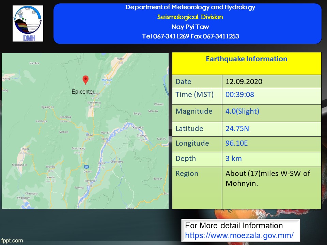Click the 'Epicenter' label on map
This screenshot has height=245, width=327.
point(83,92)
